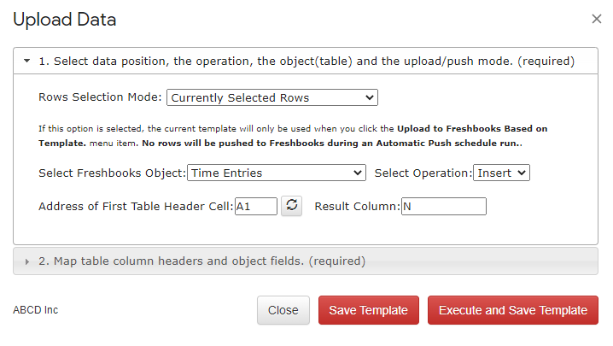Click the Save Template button
613x346 pixels.
368,310
